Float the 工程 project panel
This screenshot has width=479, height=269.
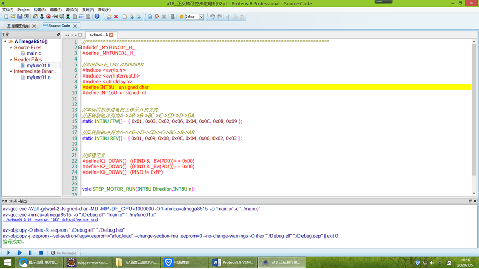pyautogui.click(x=58, y=34)
